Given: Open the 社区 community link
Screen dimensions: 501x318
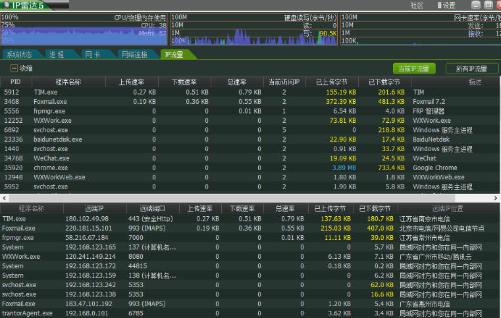Looking at the screenshot, I should [417, 5].
